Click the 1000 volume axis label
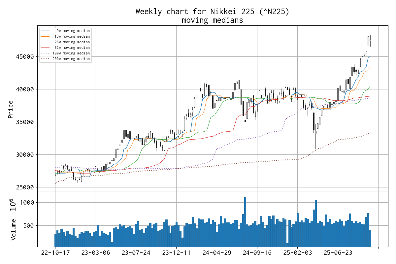The image size is (396, 264). (27, 203)
